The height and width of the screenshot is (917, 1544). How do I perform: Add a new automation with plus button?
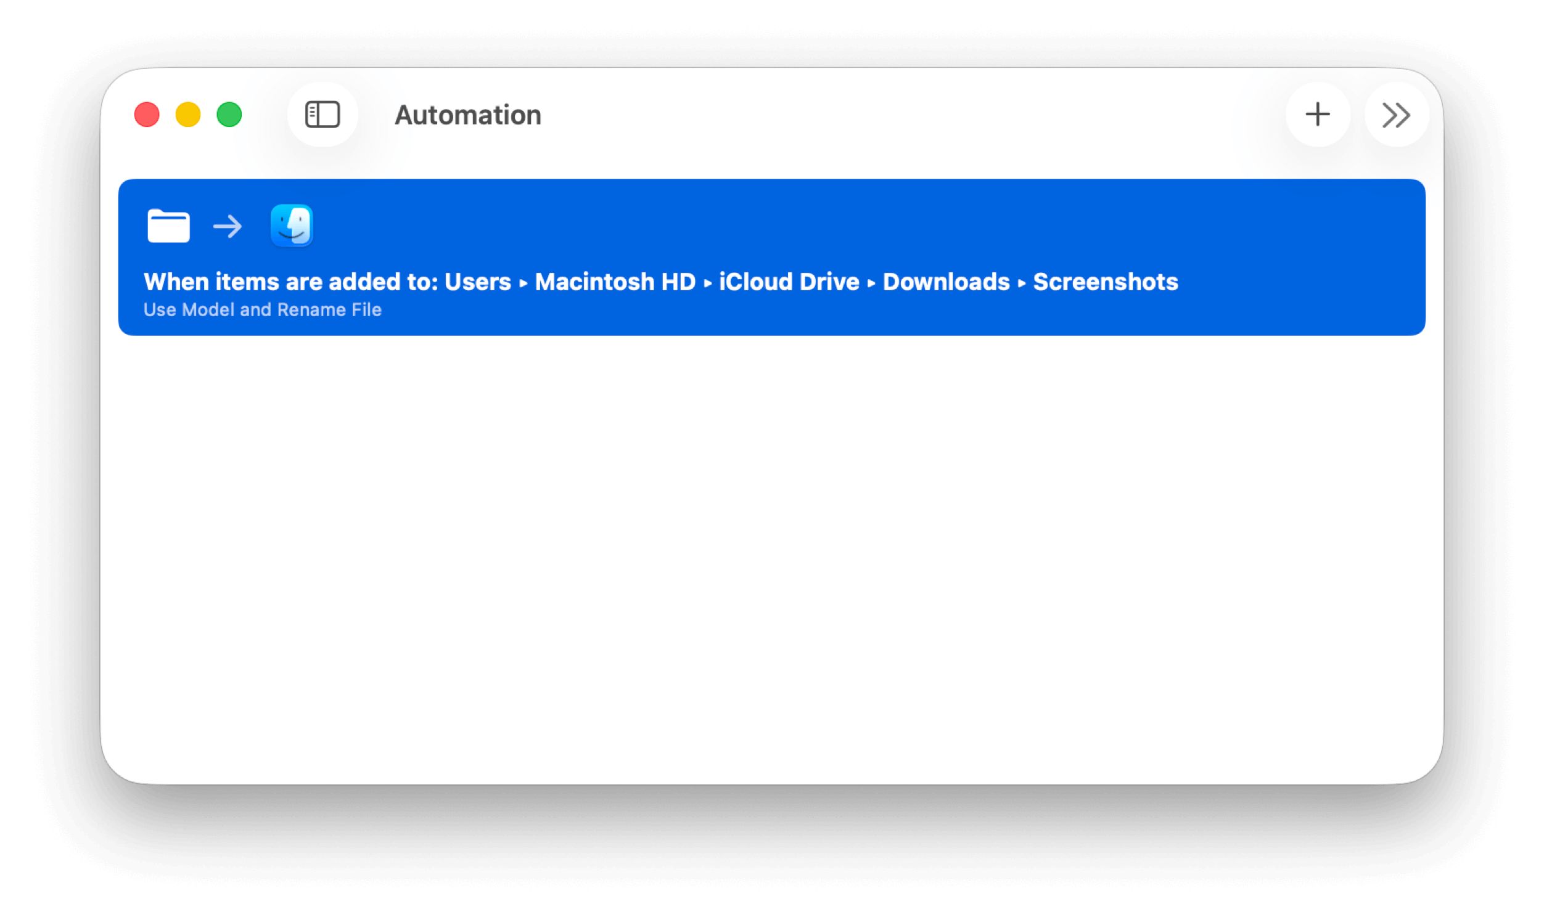(1317, 115)
